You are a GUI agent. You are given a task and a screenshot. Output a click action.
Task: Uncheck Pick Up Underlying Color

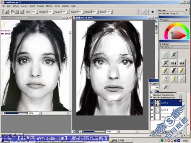pos(151,98)
